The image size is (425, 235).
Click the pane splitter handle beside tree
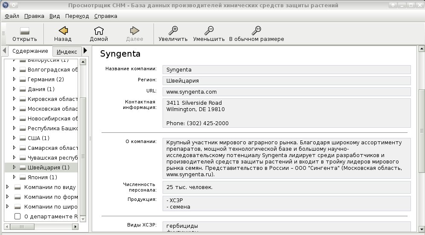[x=90, y=139]
